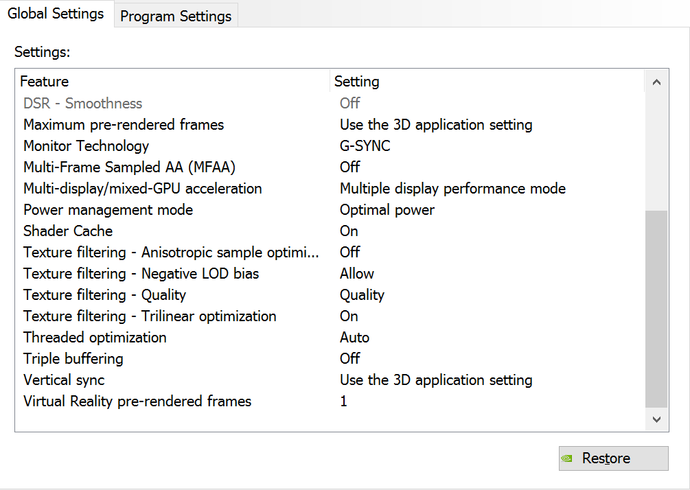Click the Virtual Reality frames value 1
The height and width of the screenshot is (490, 690).
click(344, 401)
